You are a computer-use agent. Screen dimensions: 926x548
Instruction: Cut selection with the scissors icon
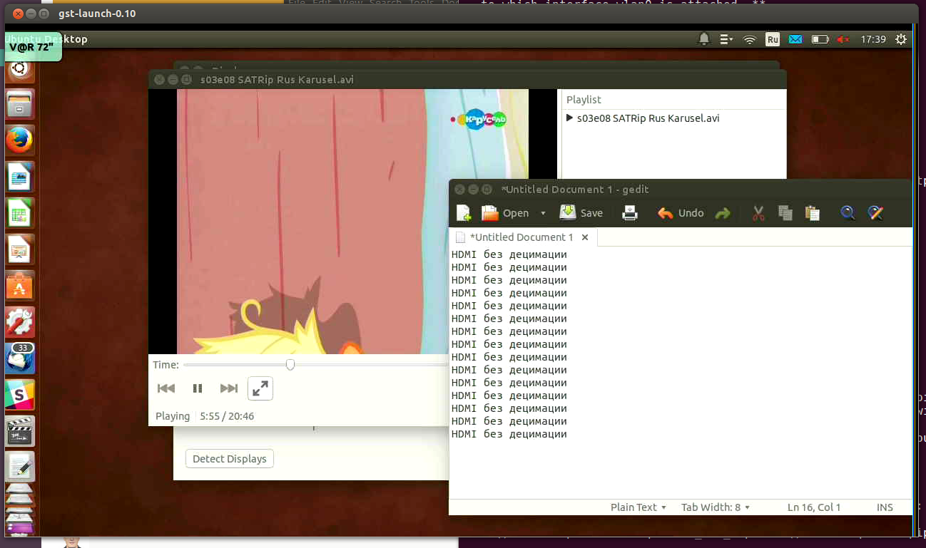point(758,212)
